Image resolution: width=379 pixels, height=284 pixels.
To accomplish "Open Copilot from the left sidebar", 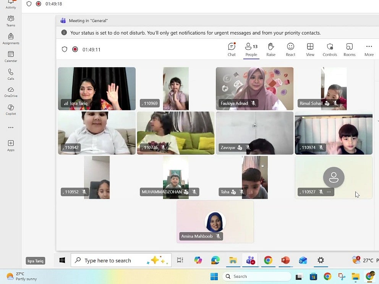I will [x=11, y=110].
